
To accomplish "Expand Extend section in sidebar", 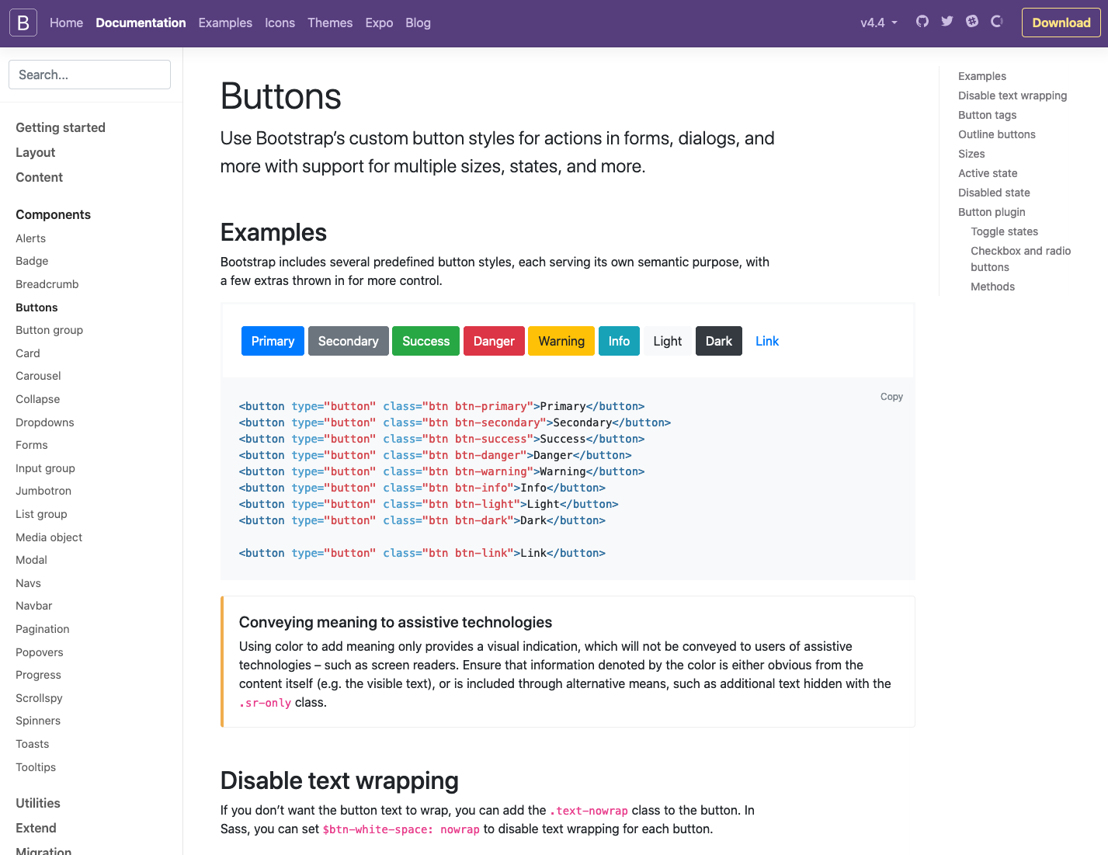I will coord(36,828).
